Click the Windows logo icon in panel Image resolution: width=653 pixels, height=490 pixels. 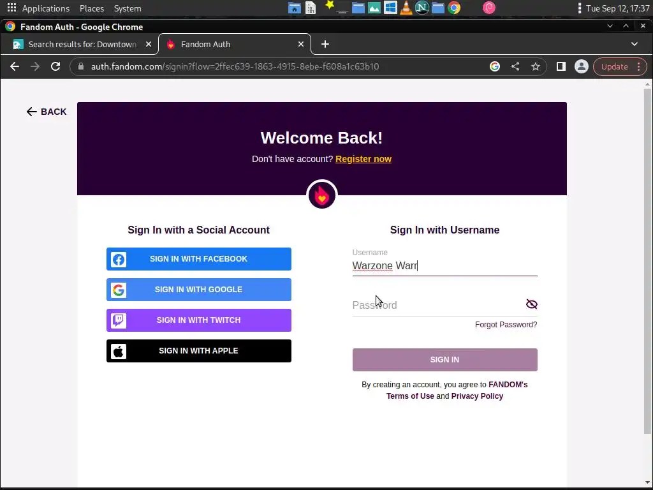pyautogui.click(x=390, y=8)
